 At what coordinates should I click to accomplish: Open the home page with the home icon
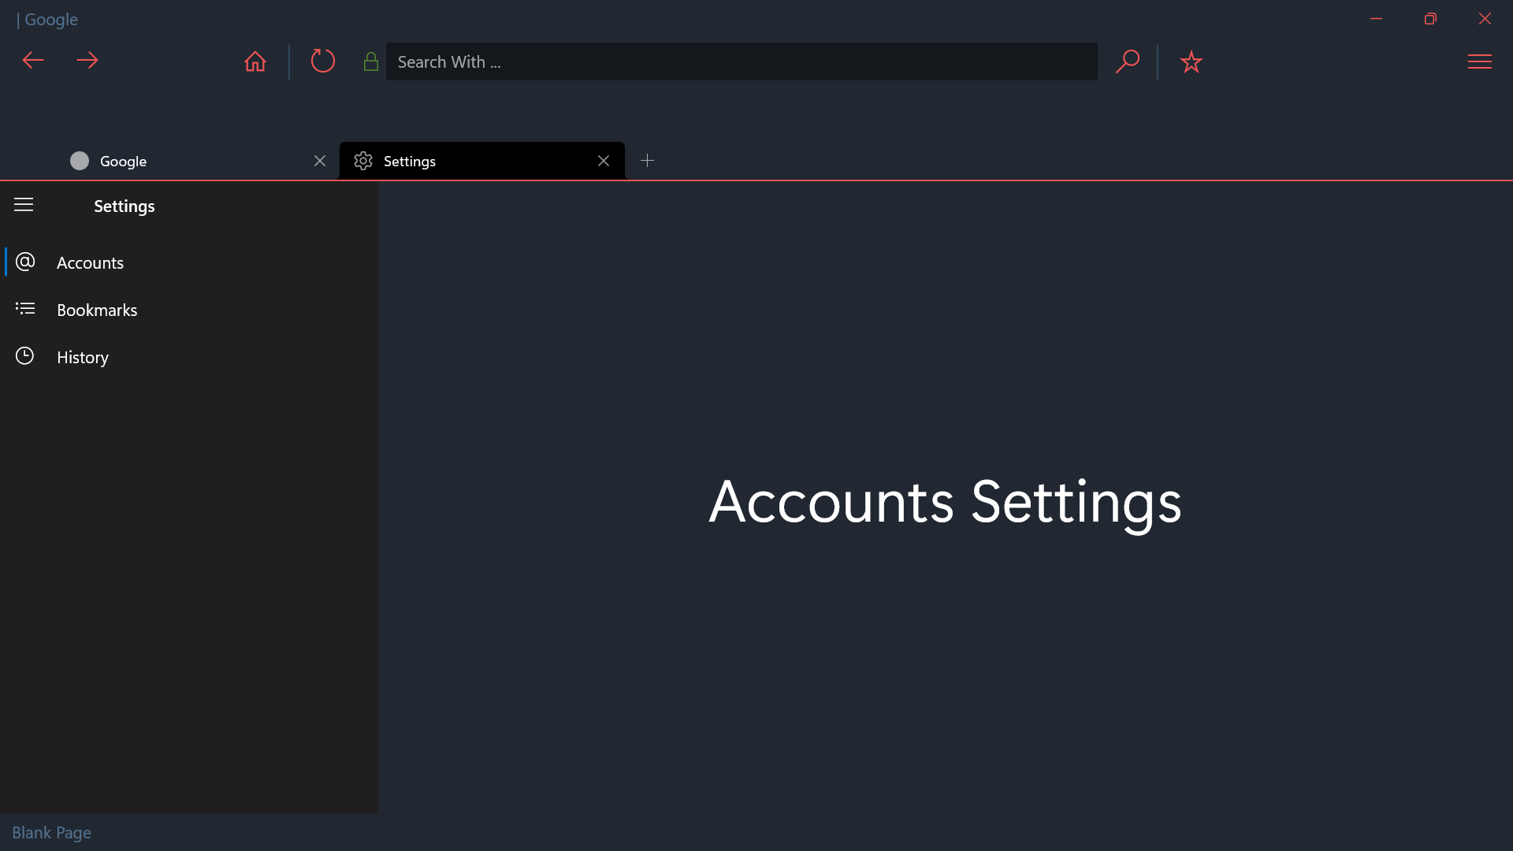coord(255,61)
